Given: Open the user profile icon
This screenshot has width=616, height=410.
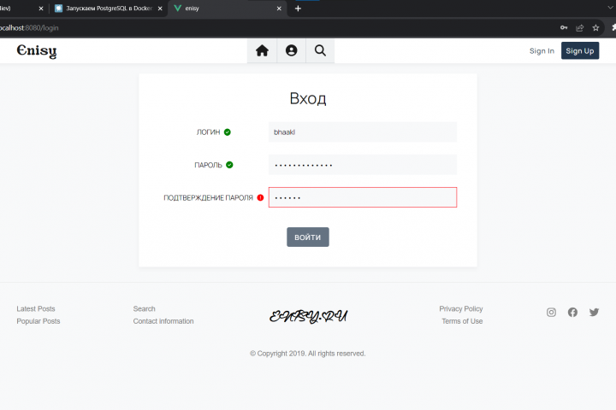Looking at the screenshot, I should (x=291, y=50).
